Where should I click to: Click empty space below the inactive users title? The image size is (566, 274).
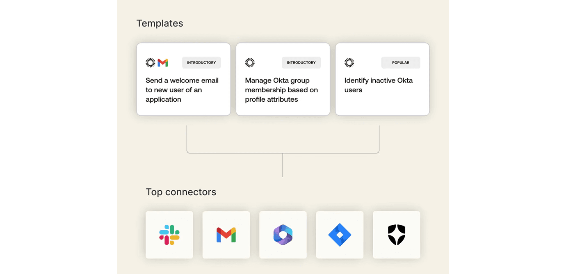(x=382, y=105)
